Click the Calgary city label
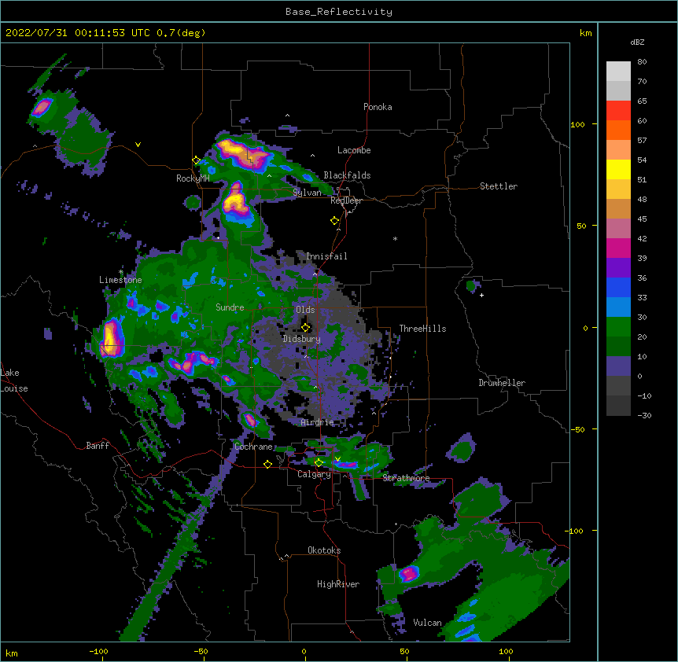 click(x=314, y=474)
